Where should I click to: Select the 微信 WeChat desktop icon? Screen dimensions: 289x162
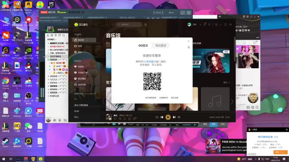point(29,127)
